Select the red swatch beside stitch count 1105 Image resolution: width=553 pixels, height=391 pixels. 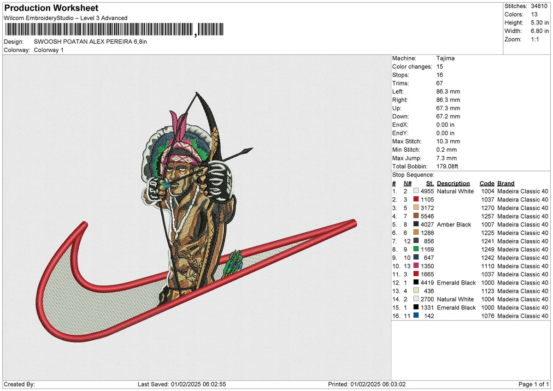pyautogui.click(x=416, y=199)
